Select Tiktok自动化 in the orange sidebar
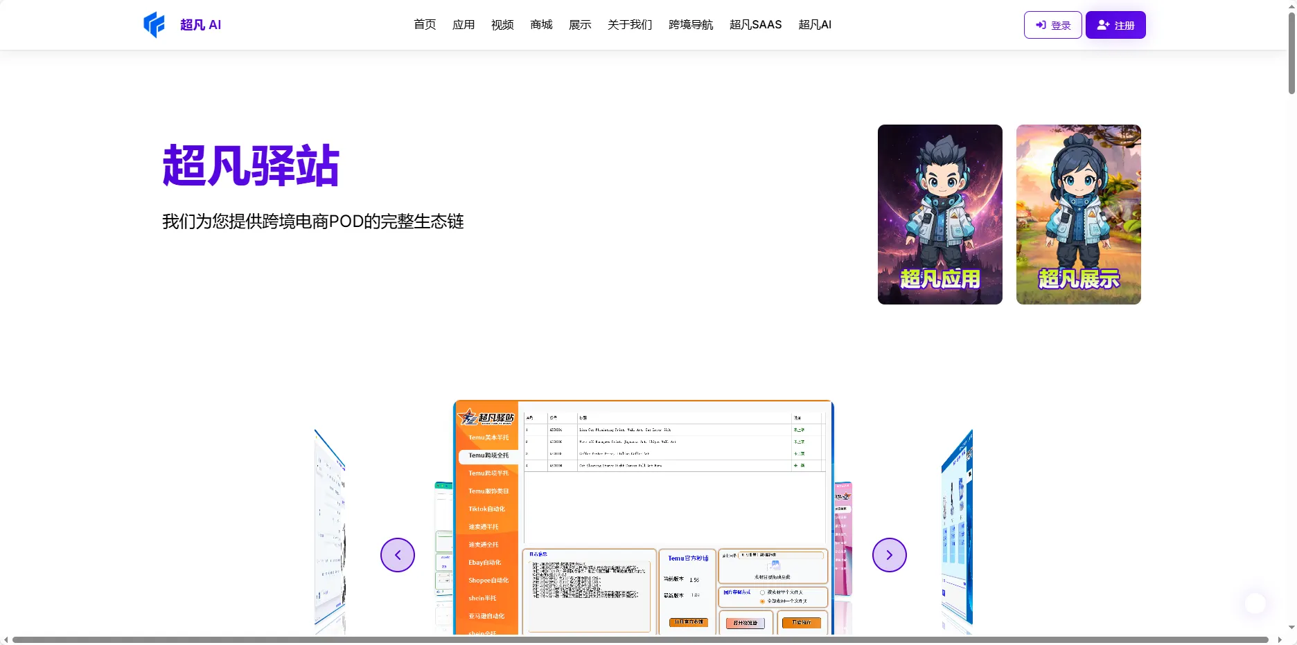This screenshot has height=645, width=1297. [488, 509]
